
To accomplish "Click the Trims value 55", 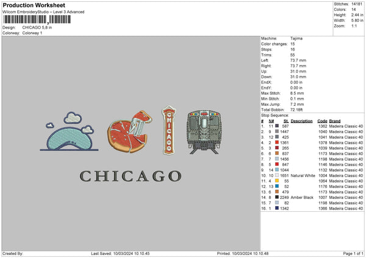I will [x=292, y=55].
